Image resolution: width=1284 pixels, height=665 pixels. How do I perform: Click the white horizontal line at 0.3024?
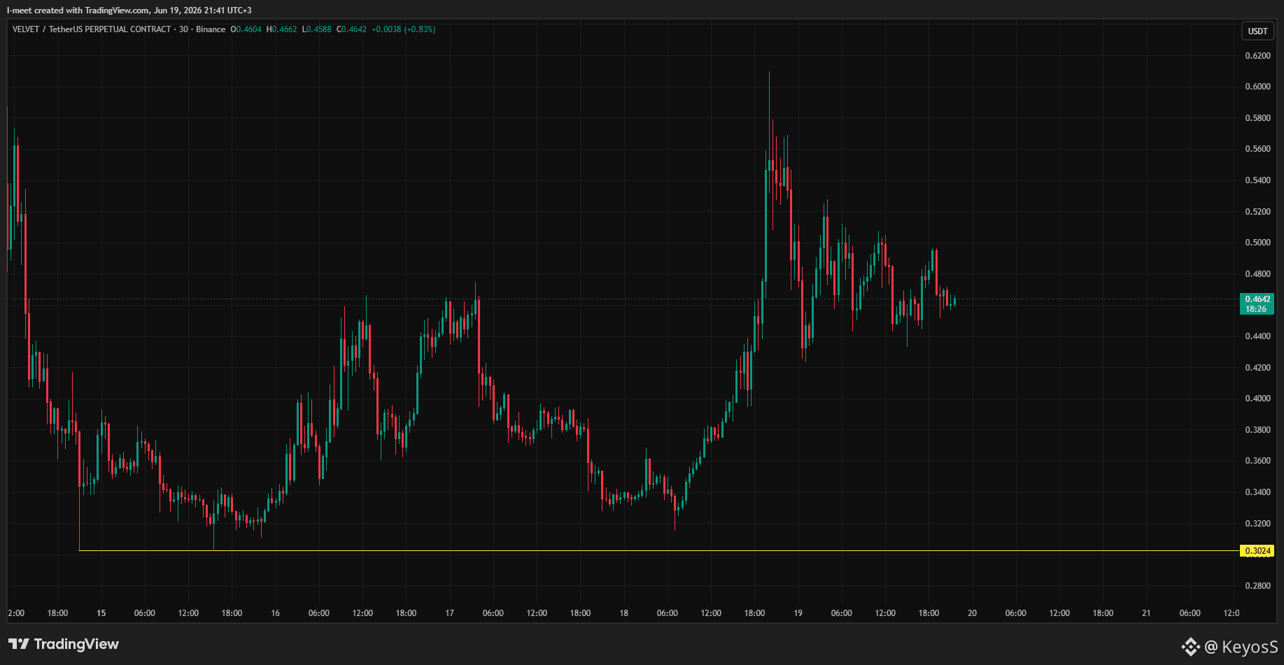[658, 551]
